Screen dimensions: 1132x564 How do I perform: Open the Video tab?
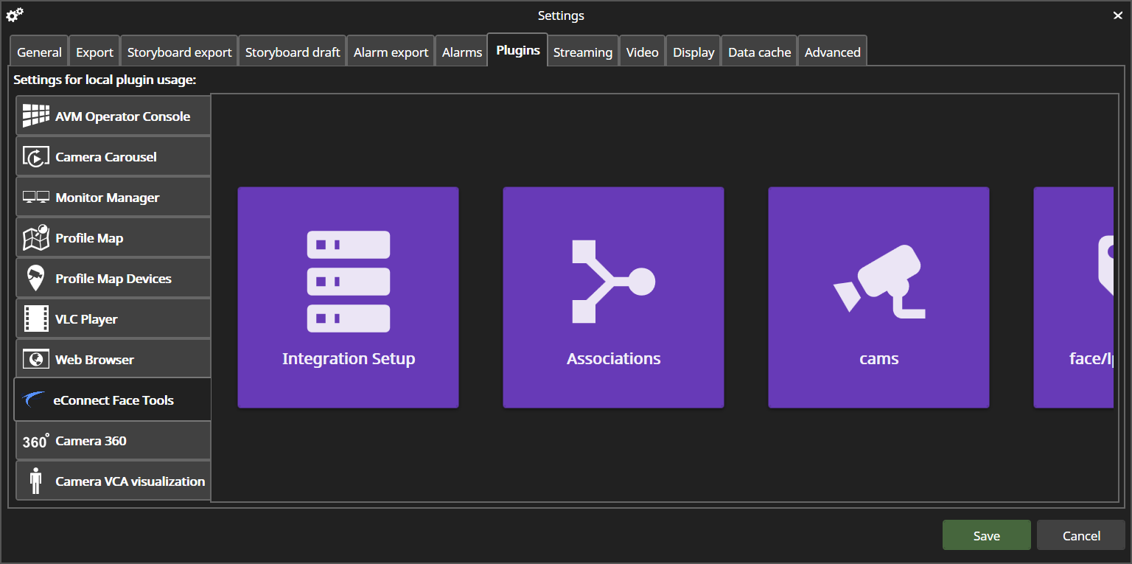(642, 52)
